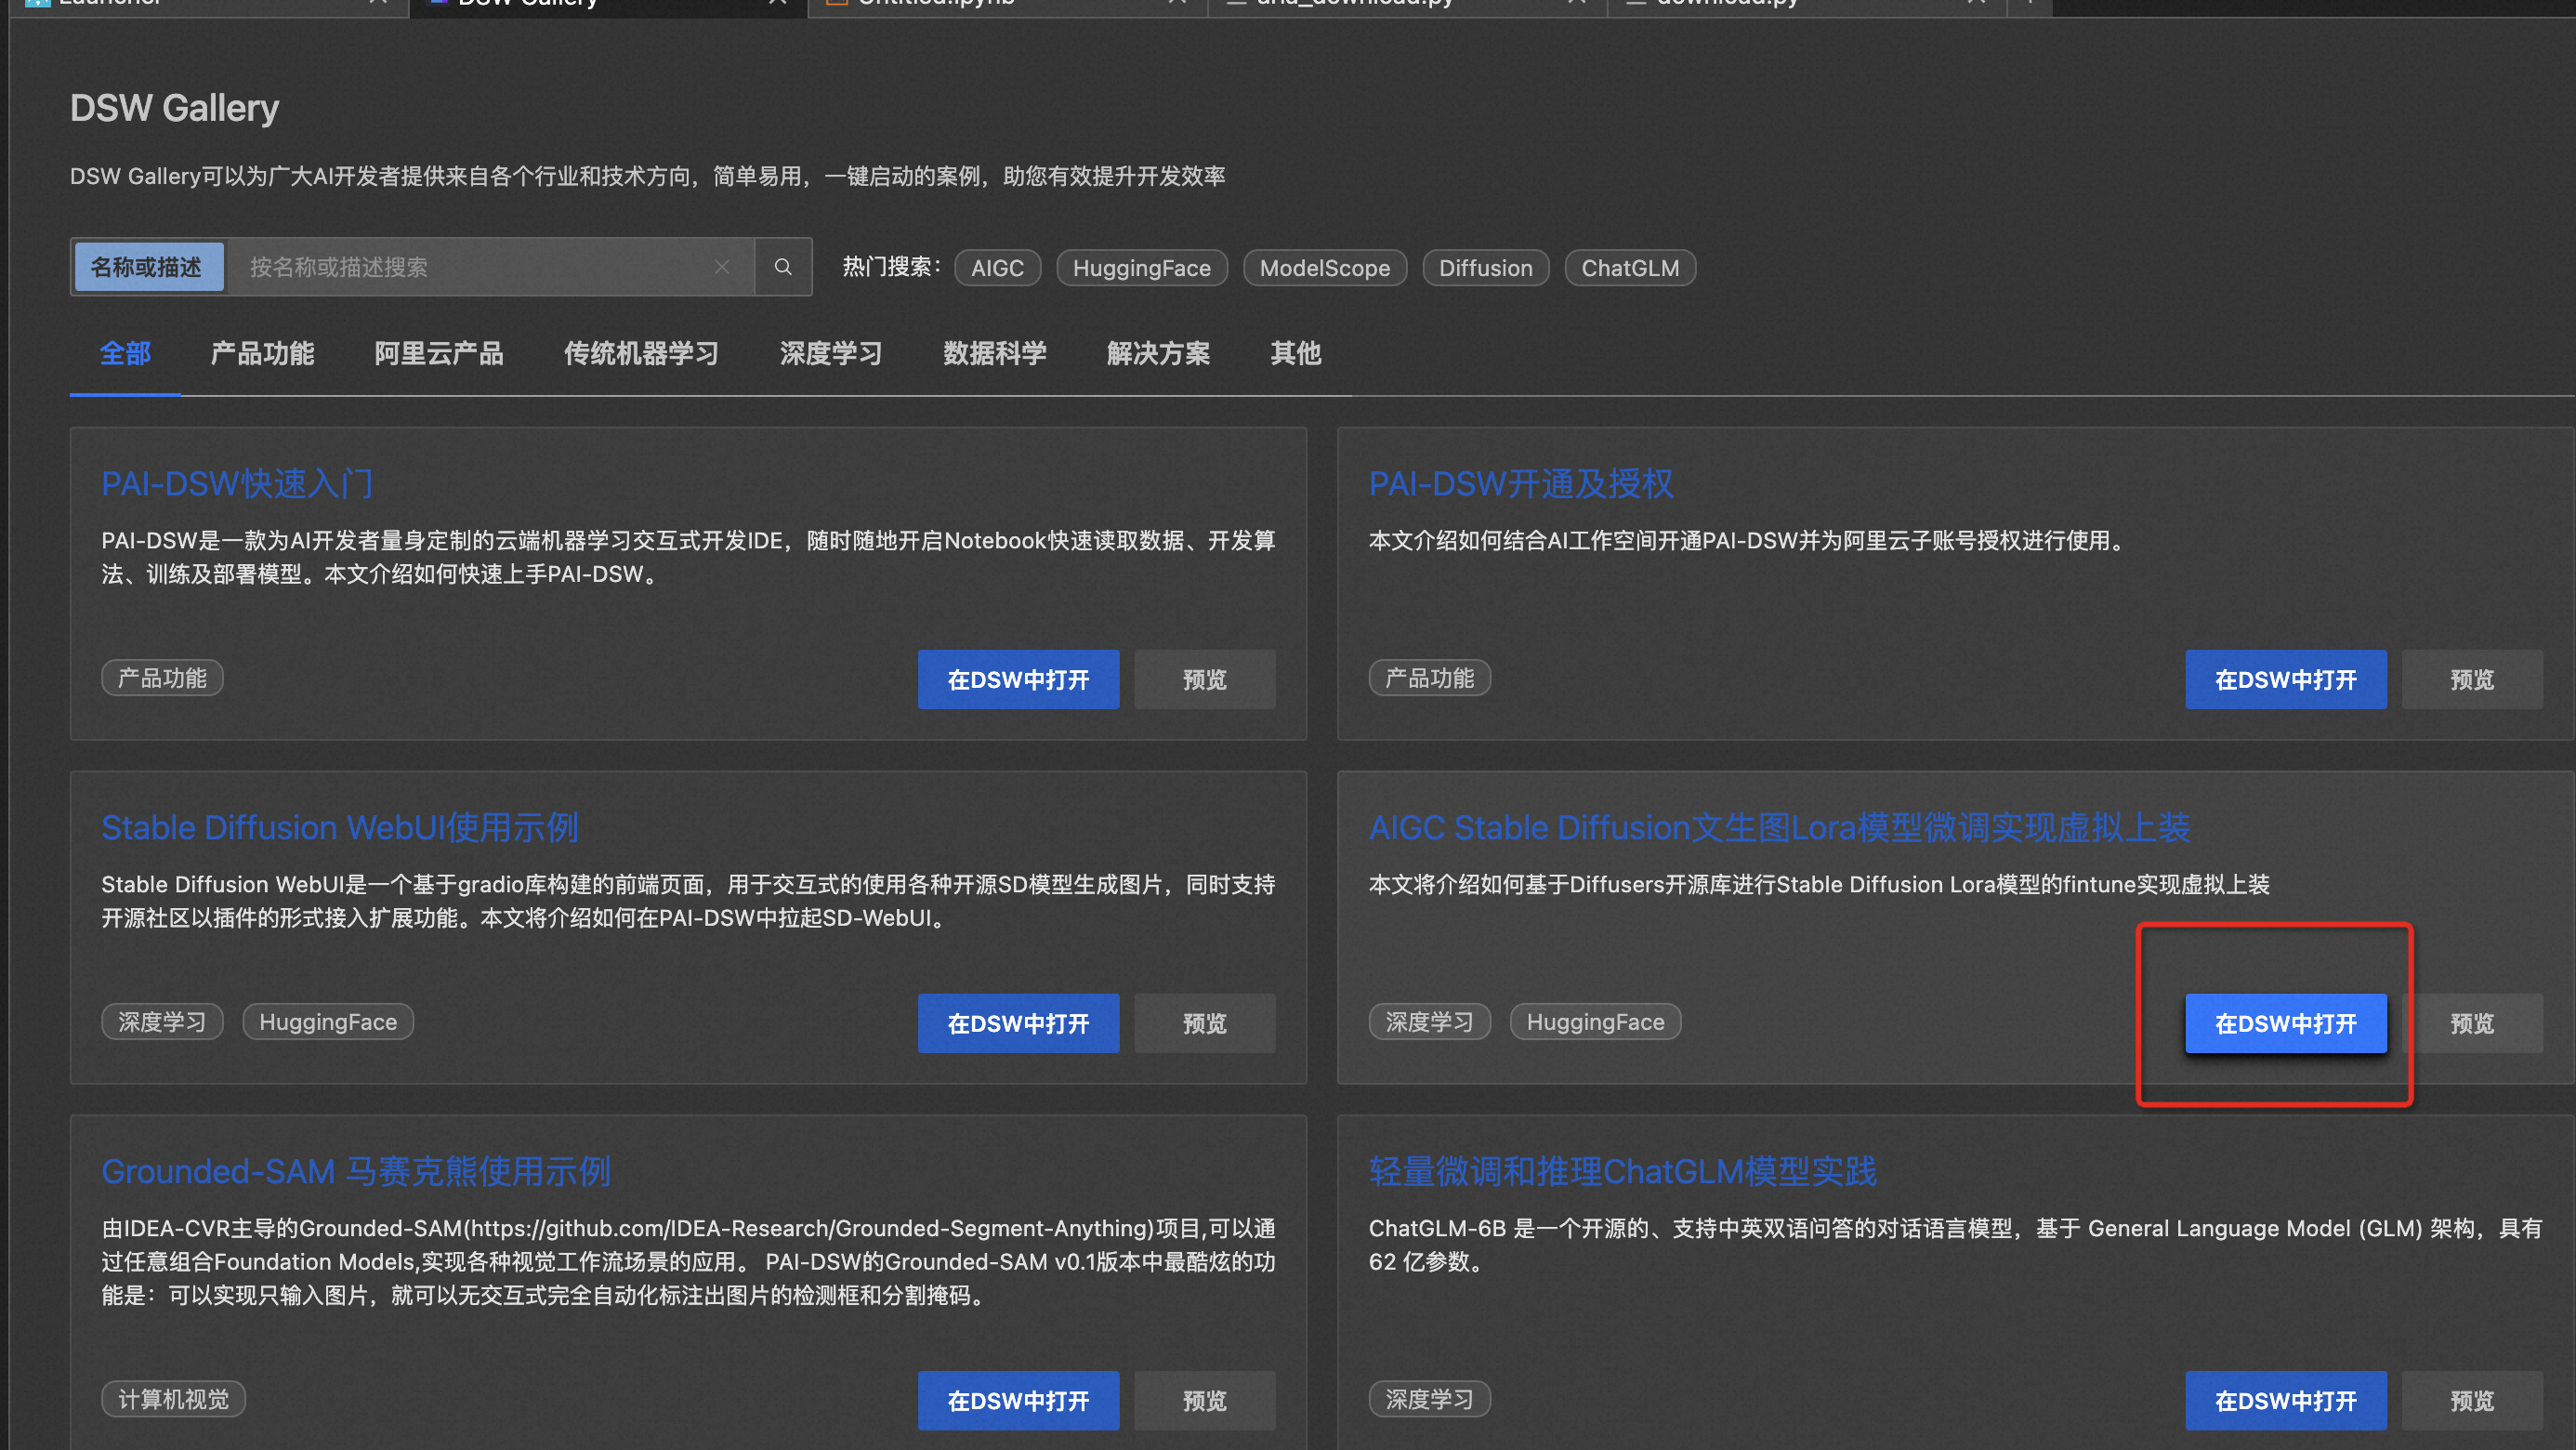This screenshot has width=2576, height=1450.
Task: Click 深度学习 tag on ChatGLM card
Action: tap(1429, 1399)
